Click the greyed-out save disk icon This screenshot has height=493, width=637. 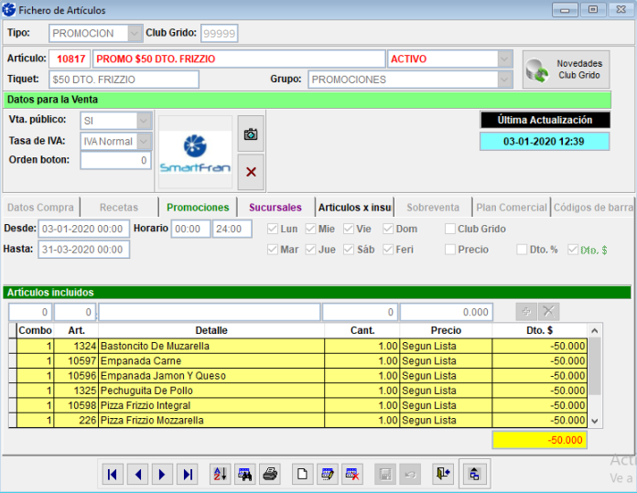pyautogui.click(x=385, y=474)
